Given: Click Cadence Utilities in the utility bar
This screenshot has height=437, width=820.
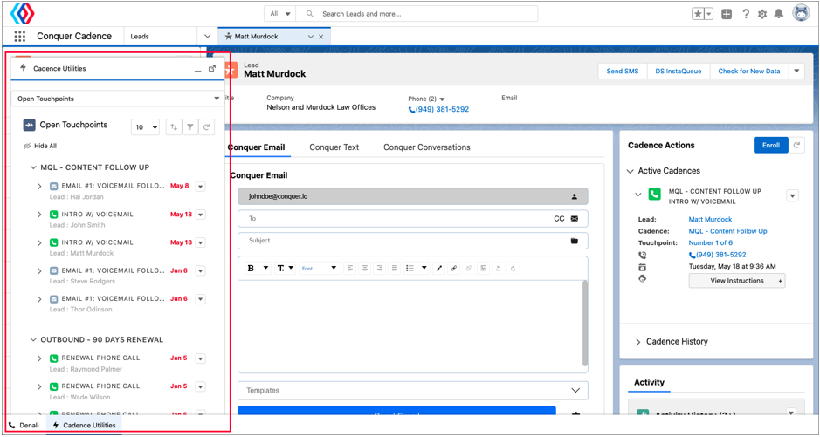Looking at the screenshot, I should click(84, 425).
